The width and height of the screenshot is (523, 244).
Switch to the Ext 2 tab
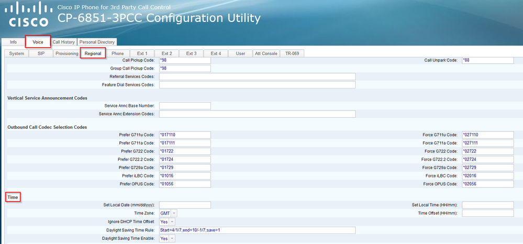click(x=167, y=53)
